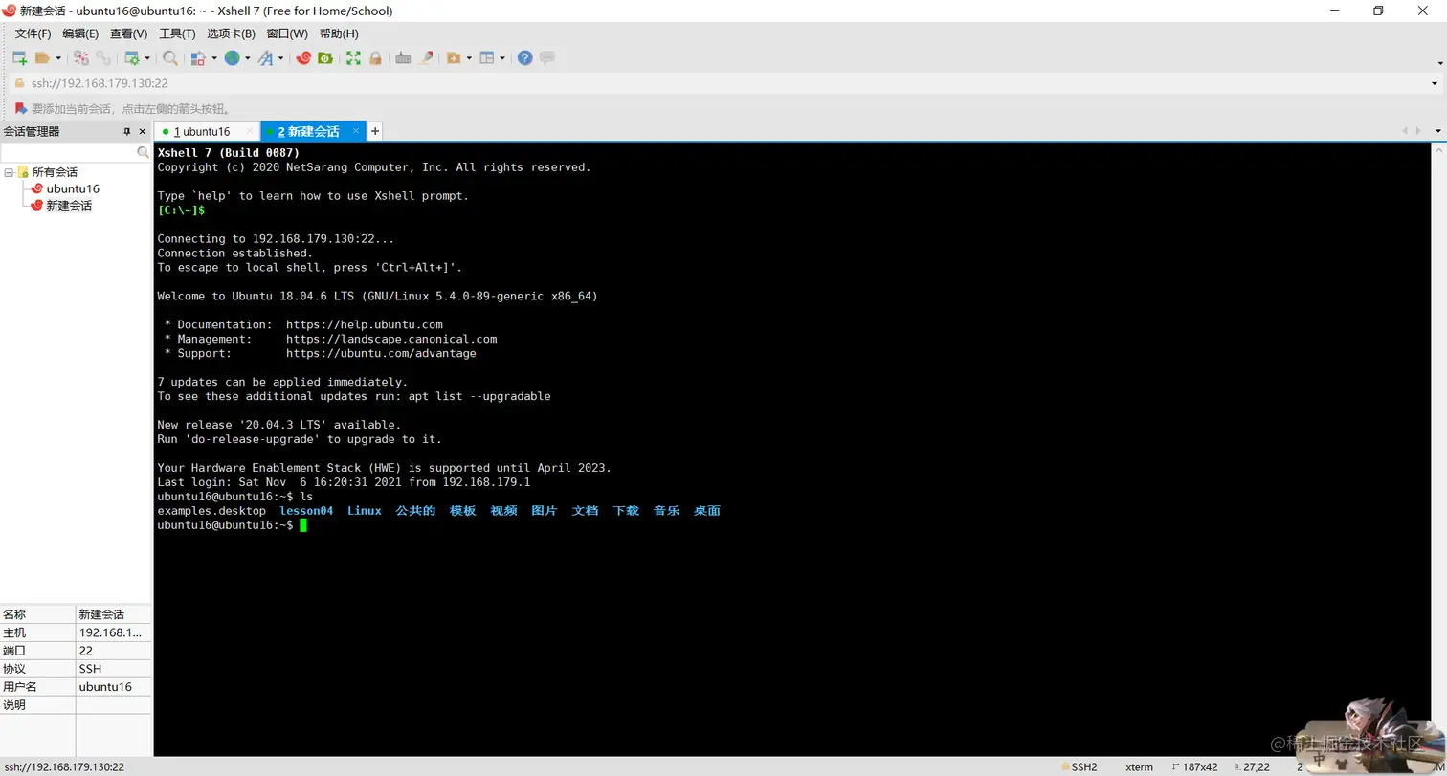Click the folder-plus toolbar icon
This screenshot has width=1447, height=776.
pyautogui.click(x=454, y=58)
